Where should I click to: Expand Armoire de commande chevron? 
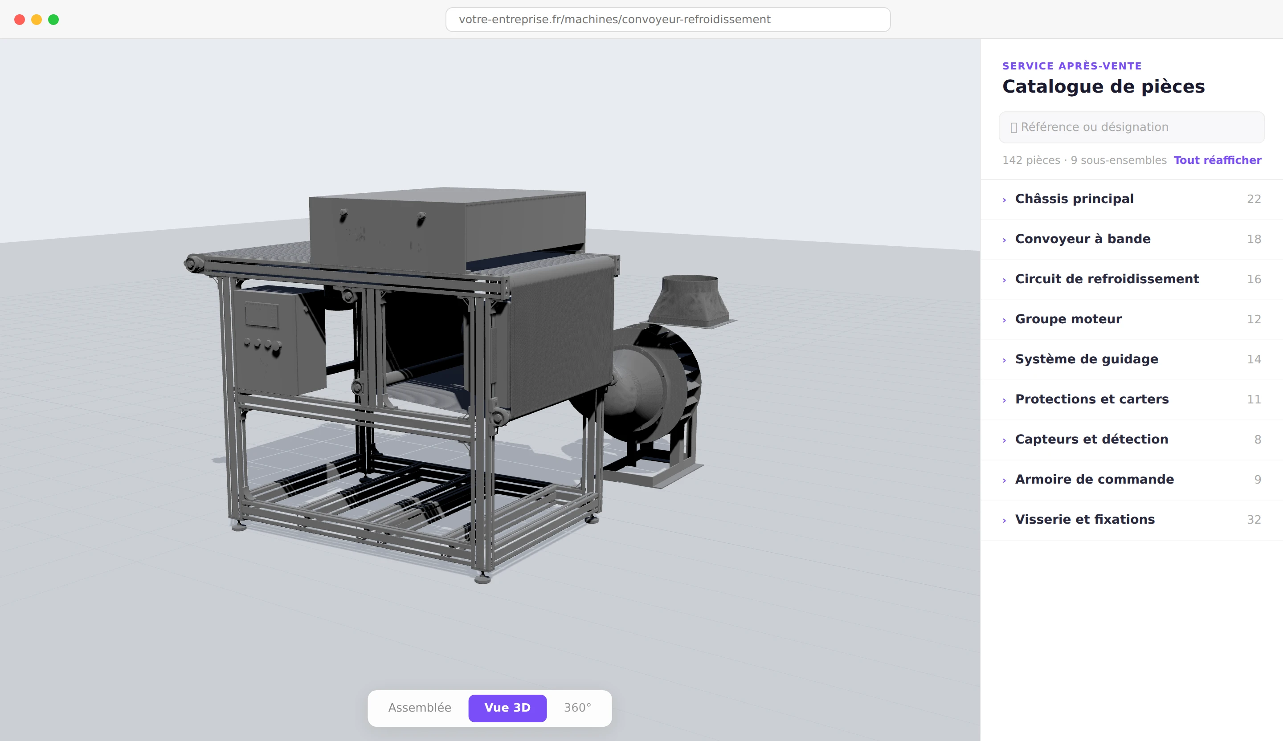click(1004, 480)
